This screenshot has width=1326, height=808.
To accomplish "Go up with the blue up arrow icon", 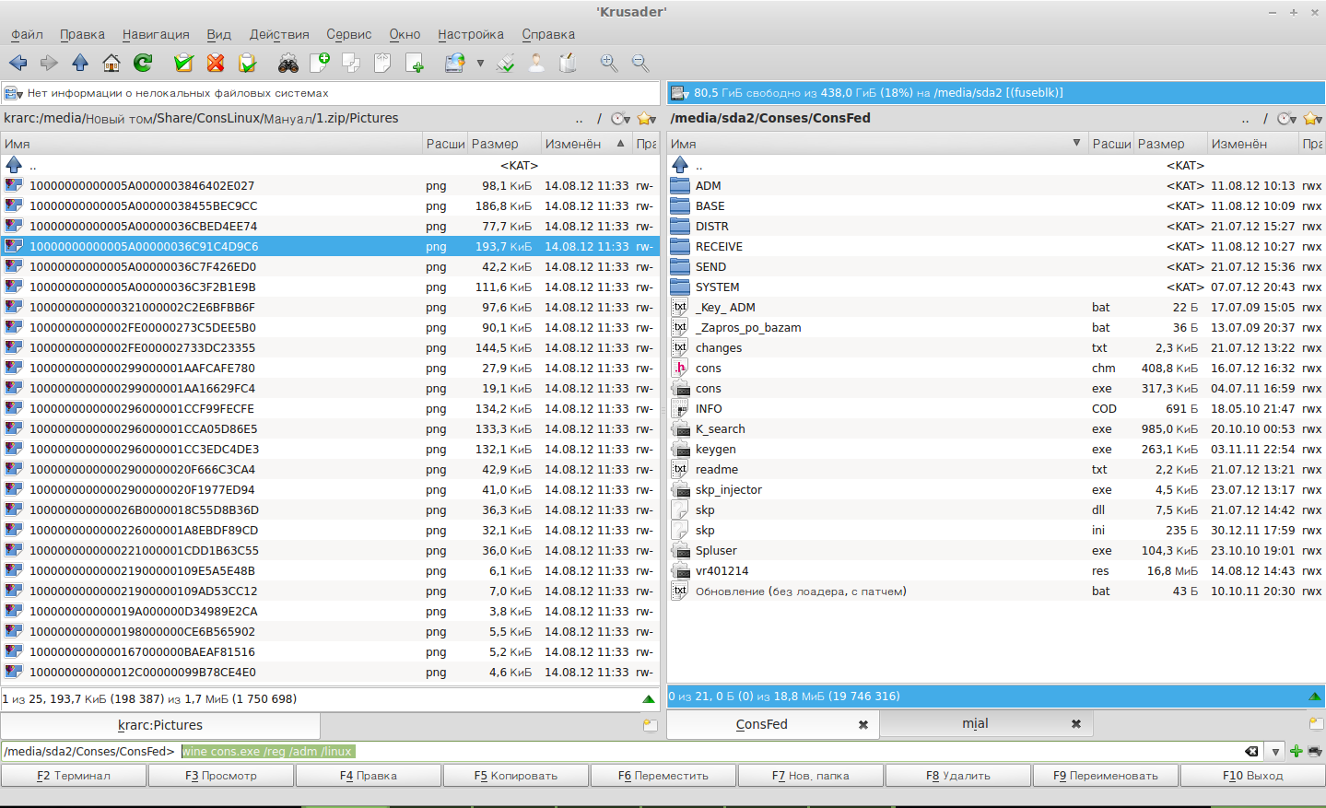I will click(80, 63).
